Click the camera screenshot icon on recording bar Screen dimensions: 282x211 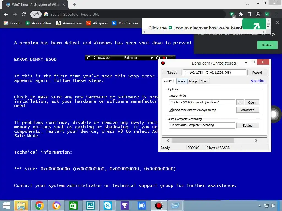tap(158, 58)
